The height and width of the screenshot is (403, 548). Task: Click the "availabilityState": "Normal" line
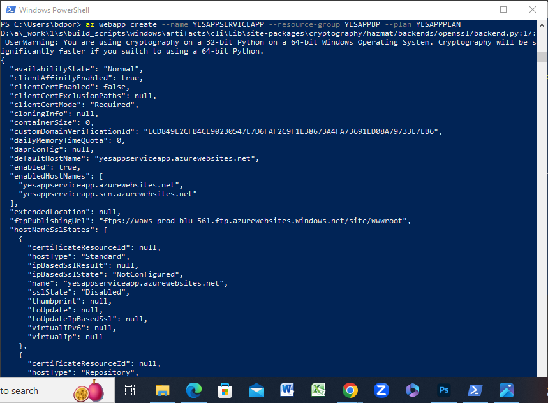point(77,69)
